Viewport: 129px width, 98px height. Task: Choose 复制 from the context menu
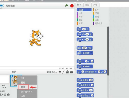(27, 82)
